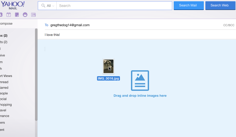Click the magnifying glass search icon
The height and width of the screenshot is (137, 236).
43,6
